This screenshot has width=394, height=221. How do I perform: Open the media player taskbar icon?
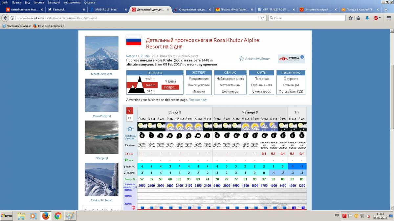pyautogui.click(x=33, y=216)
